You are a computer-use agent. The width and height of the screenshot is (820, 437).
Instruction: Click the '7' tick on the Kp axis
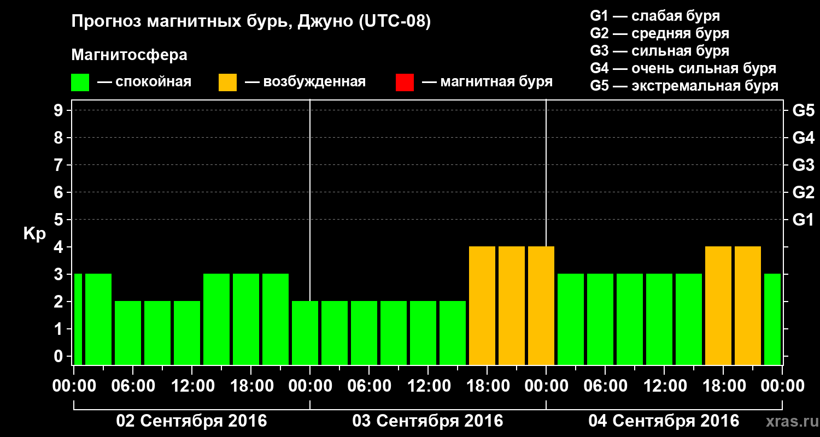pos(60,166)
